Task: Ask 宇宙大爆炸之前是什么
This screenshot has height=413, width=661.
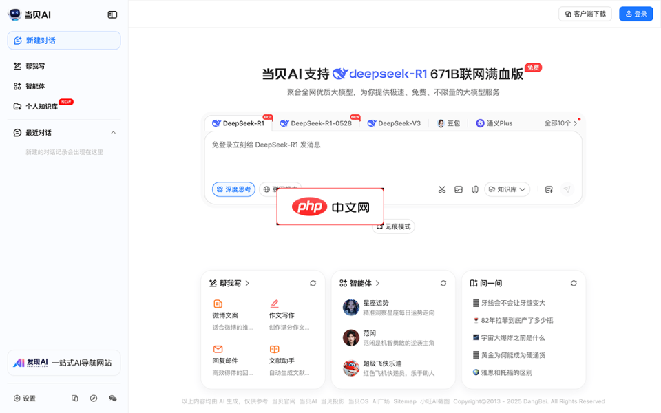Action: [509, 338]
